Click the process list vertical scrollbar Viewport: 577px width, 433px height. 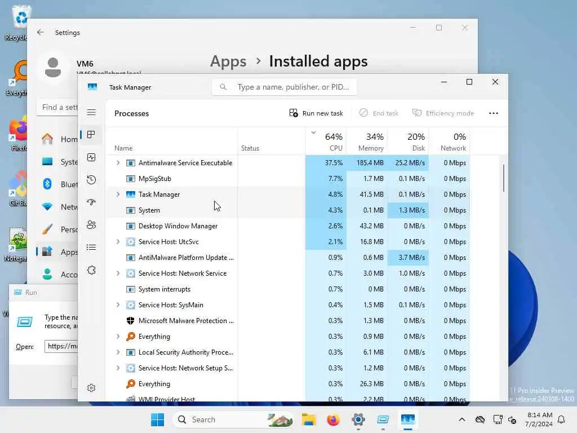(503, 178)
